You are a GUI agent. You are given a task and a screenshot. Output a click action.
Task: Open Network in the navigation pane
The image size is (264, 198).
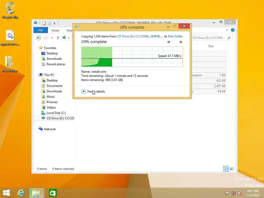tap(50, 129)
